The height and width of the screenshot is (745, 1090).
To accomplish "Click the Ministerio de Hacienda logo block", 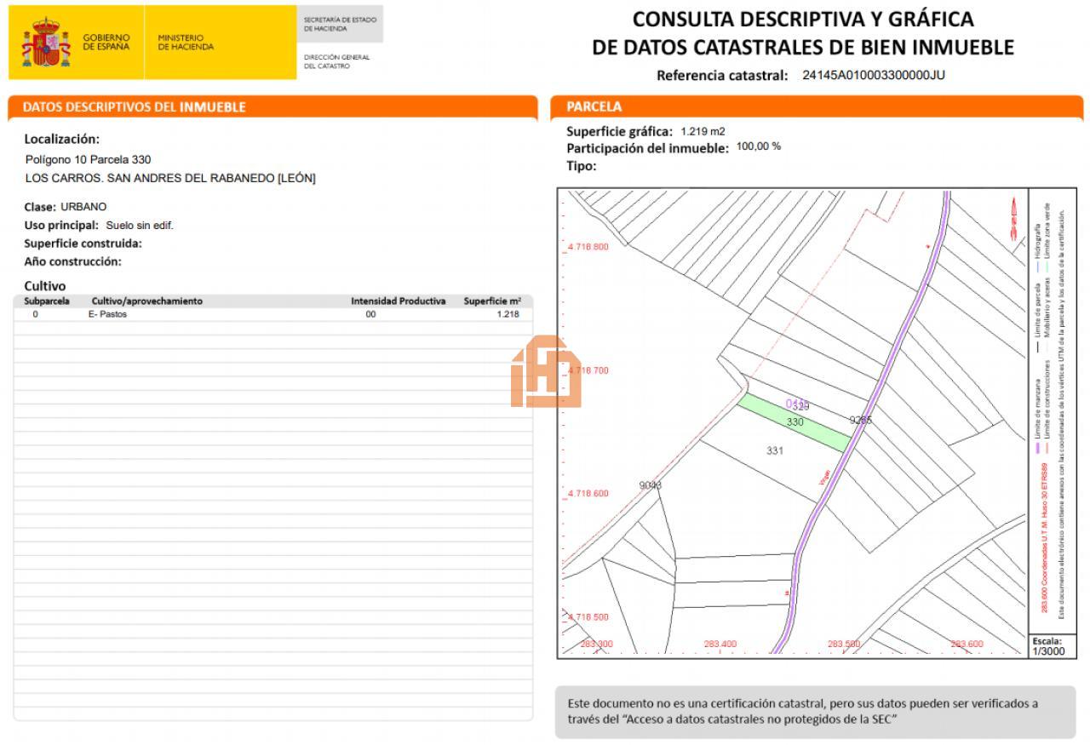I will click(186, 42).
